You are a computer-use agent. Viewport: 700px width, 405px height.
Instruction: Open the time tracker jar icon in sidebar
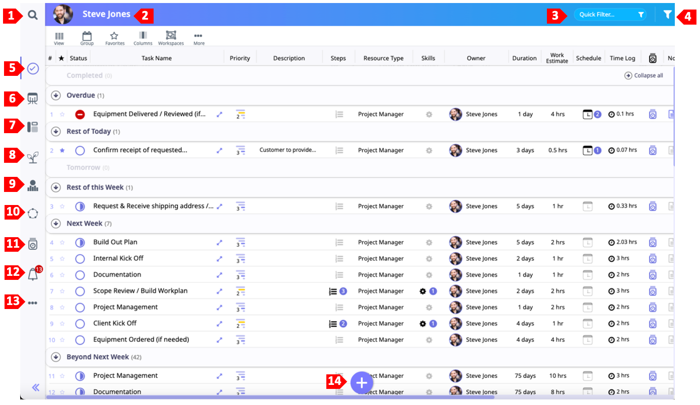(33, 244)
